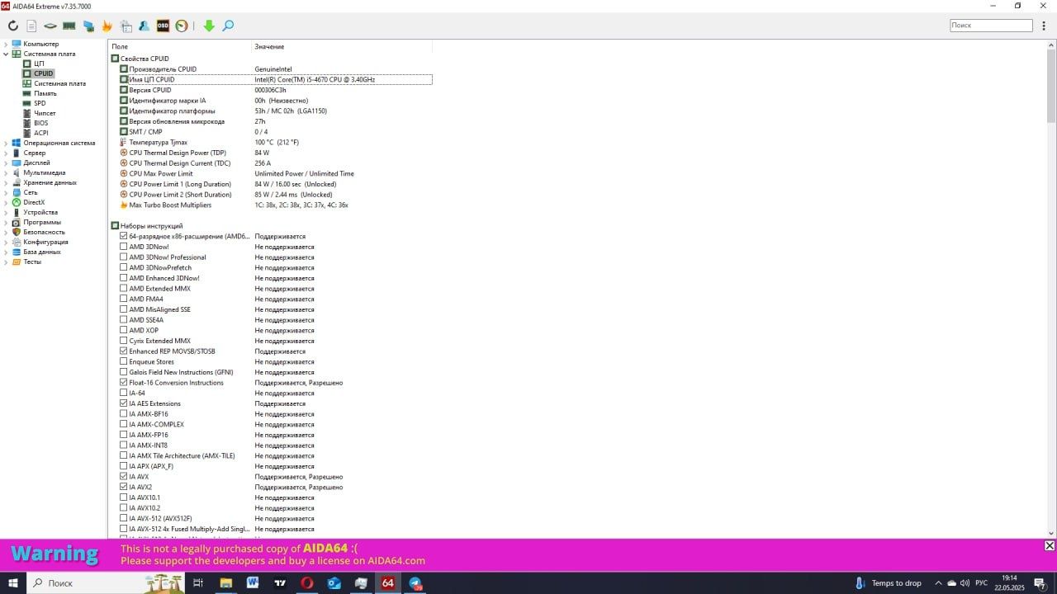Open Telegram from the taskbar
This screenshot has width=1057, height=594.
pyautogui.click(x=415, y=582)
